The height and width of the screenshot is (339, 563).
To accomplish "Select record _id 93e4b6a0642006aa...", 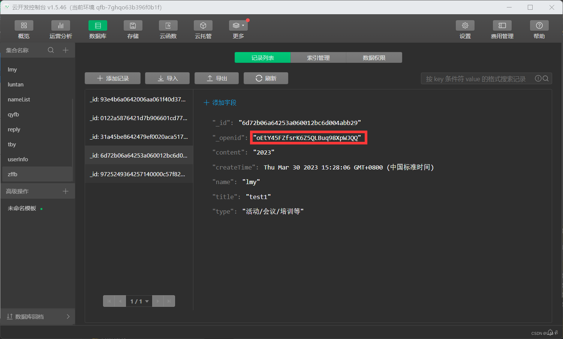I will pos(139,100).
